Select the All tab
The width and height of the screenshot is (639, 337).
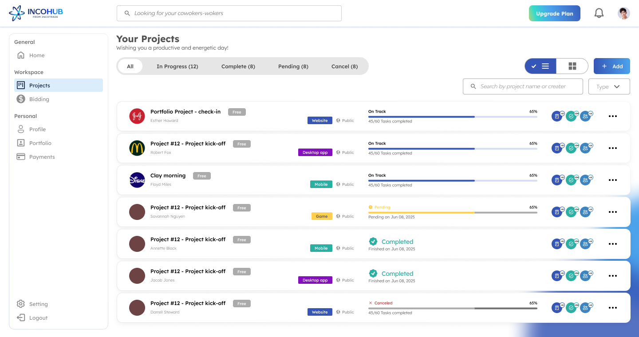tap(130, 66)
